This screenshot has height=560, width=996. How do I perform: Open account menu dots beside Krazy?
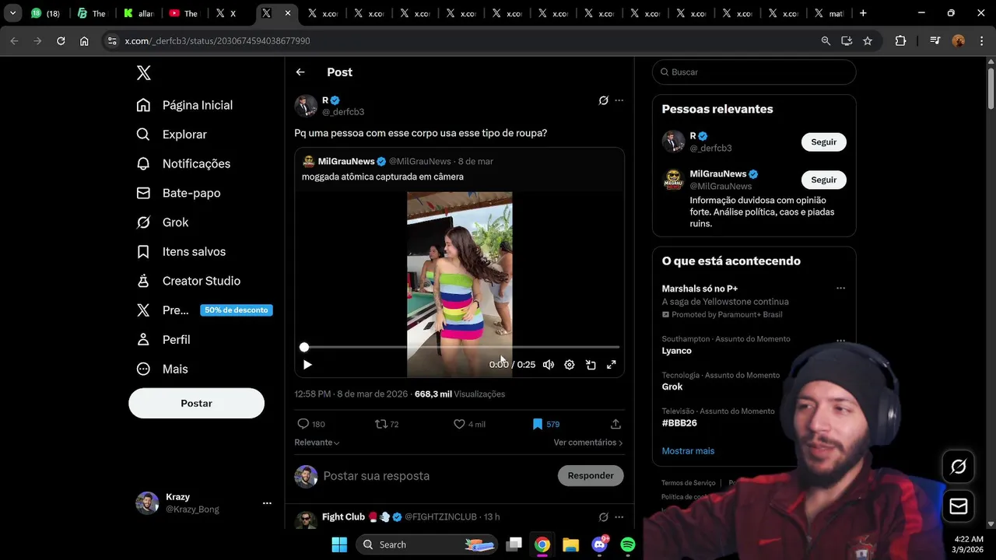(x=267, y=503)
